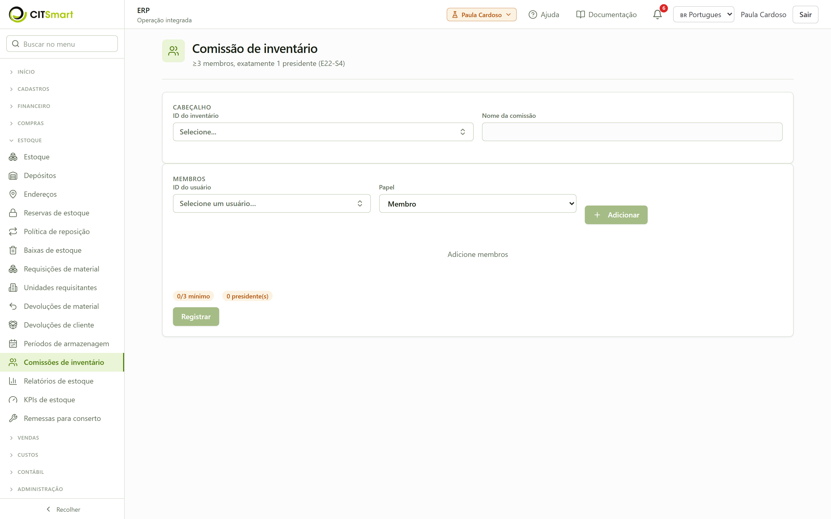Select Comissões de inventário menu item
831x519 pixels.
[x=62, y=363]
